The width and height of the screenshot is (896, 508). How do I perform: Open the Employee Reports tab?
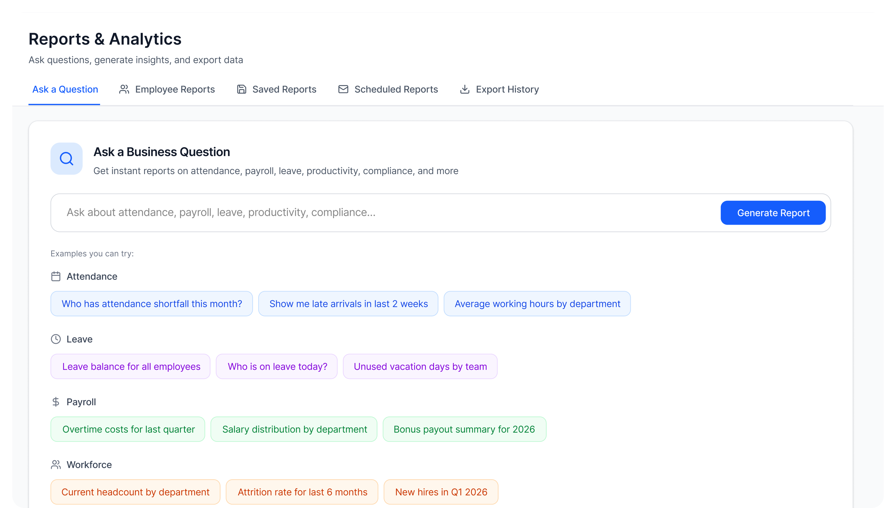coord(174,89)
